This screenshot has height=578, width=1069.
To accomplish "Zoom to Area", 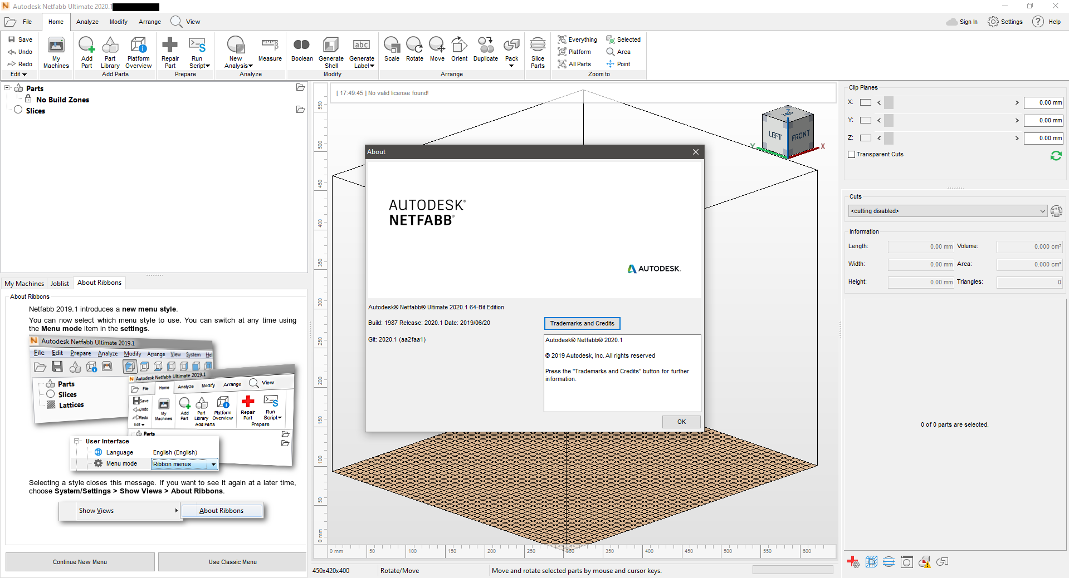I will coord(618,52).
